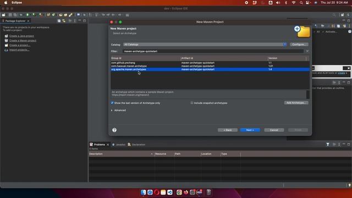Hit the Save toolbar icon
352x198 pixels.
(10, 15)
